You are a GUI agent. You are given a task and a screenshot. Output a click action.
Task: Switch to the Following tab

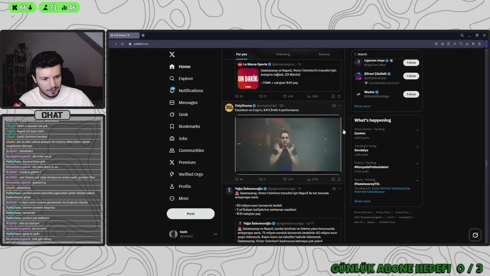283,54
